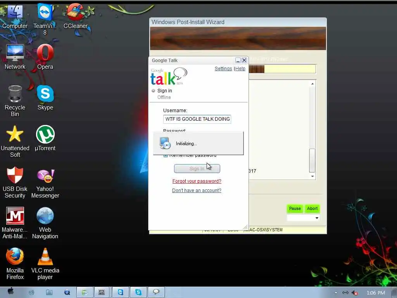397x298 pixels.
Task: Click Windows Post-Install Wizard title
Action: coord(188,22)
